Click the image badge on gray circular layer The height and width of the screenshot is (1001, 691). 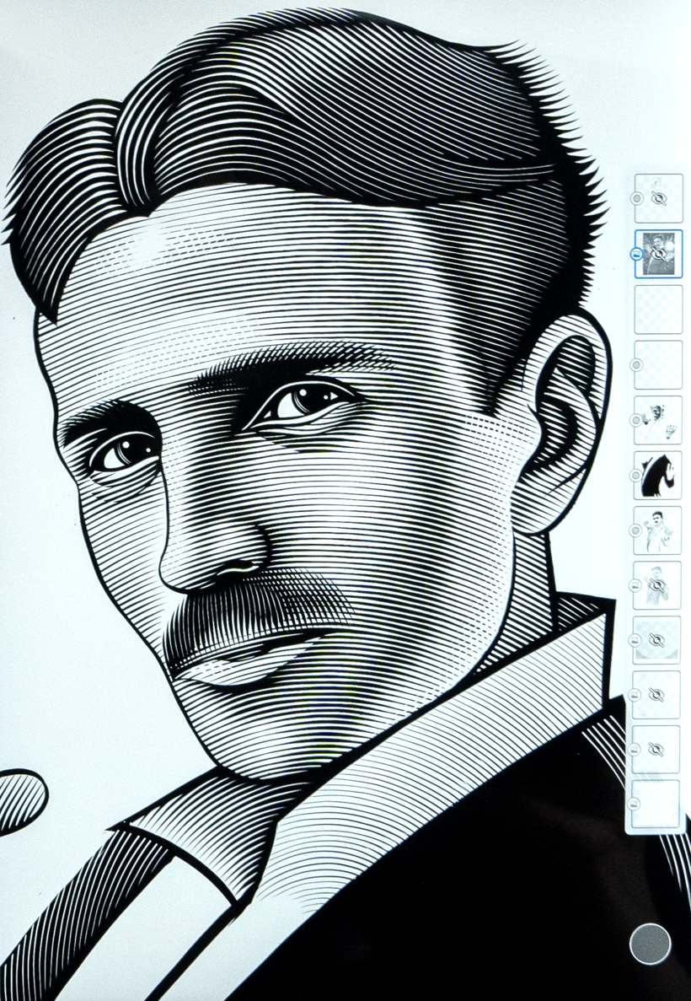tap(635, 640)
